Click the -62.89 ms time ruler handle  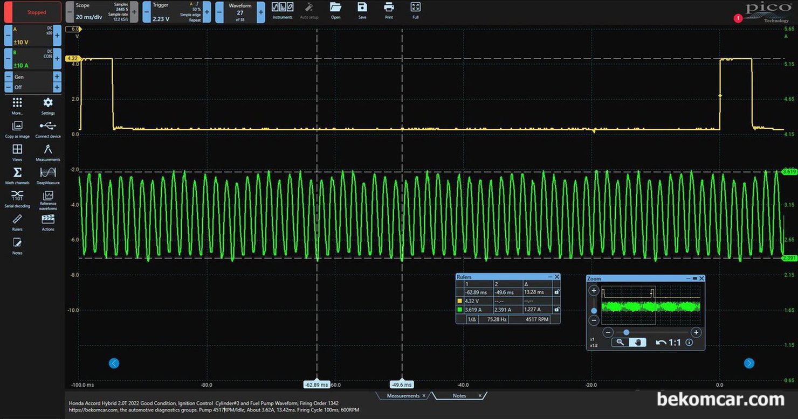coord(317,385)
